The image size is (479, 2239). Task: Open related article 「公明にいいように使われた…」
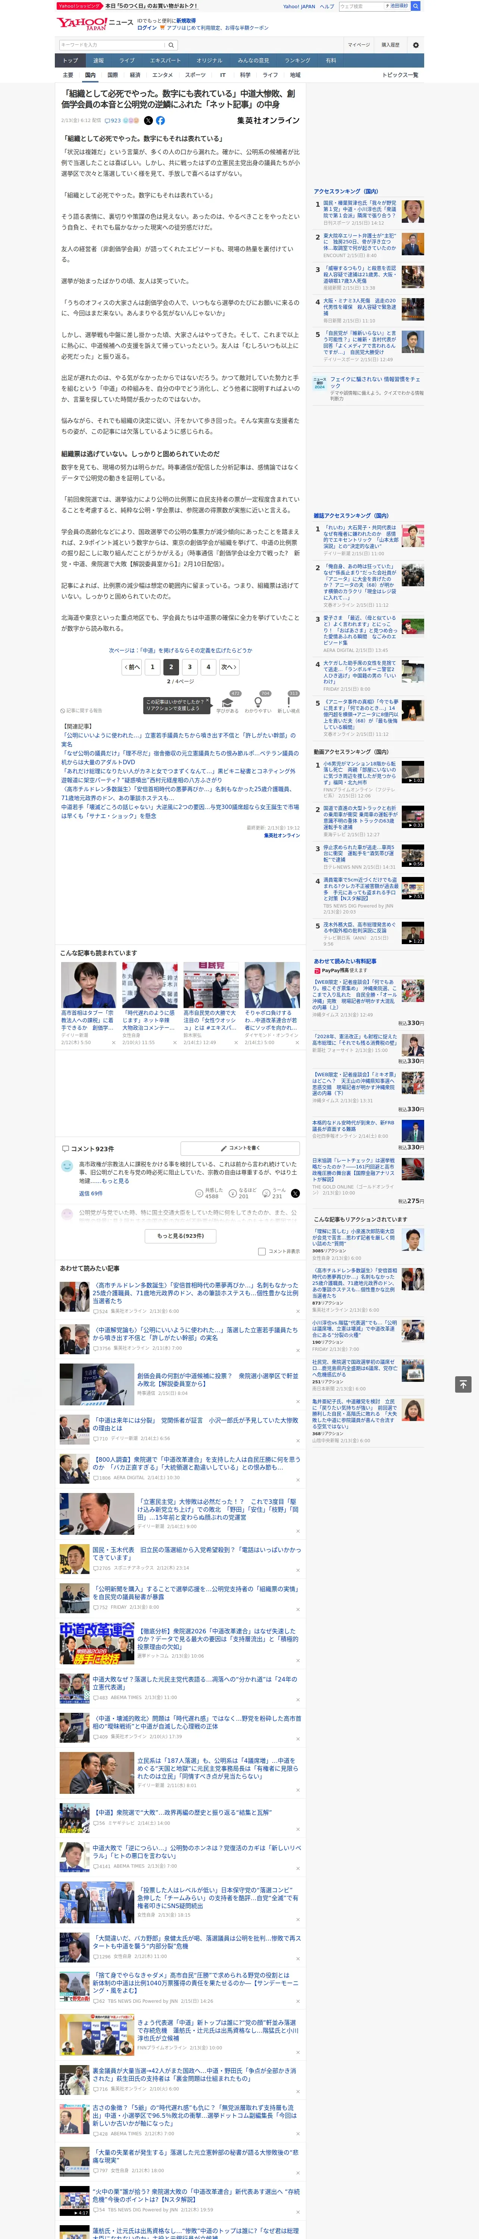click(x=178, y=739)
